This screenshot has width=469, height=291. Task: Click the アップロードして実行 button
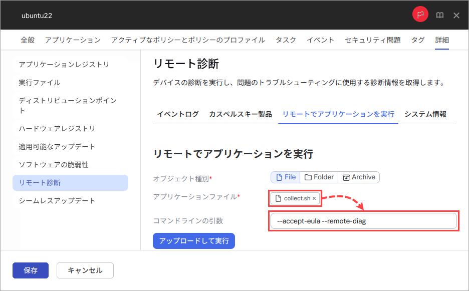tap(194, 241)
